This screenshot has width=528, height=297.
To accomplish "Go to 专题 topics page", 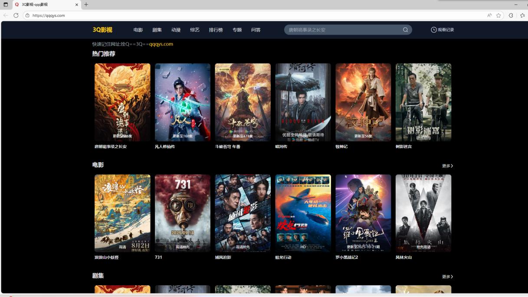I will coord(237,30).
